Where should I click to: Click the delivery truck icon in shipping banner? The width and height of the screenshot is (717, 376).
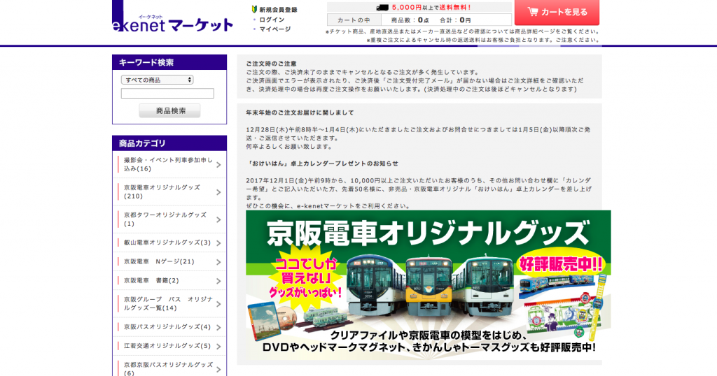[382, 7]
